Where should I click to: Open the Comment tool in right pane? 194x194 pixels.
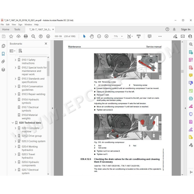click(191, 75)
